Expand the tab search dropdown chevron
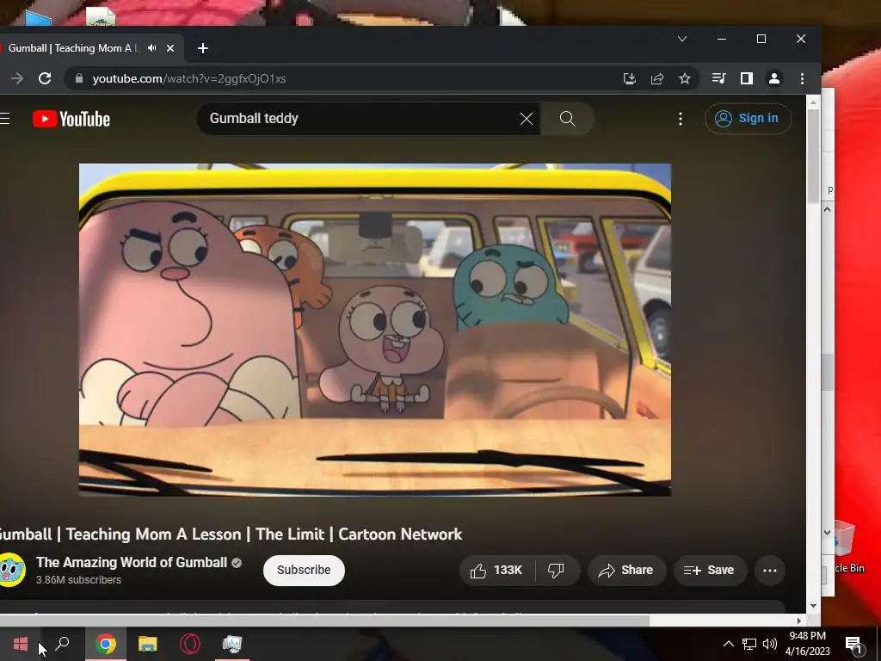Viewport: 881px width, 661px height. pos(682,39)
